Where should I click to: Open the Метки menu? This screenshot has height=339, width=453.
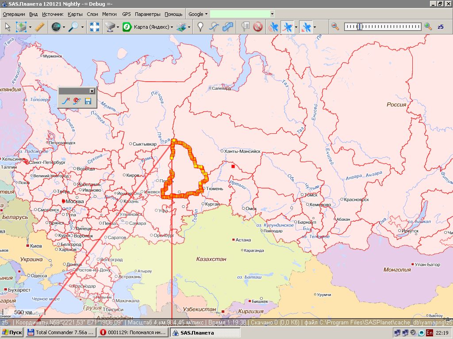109,14
